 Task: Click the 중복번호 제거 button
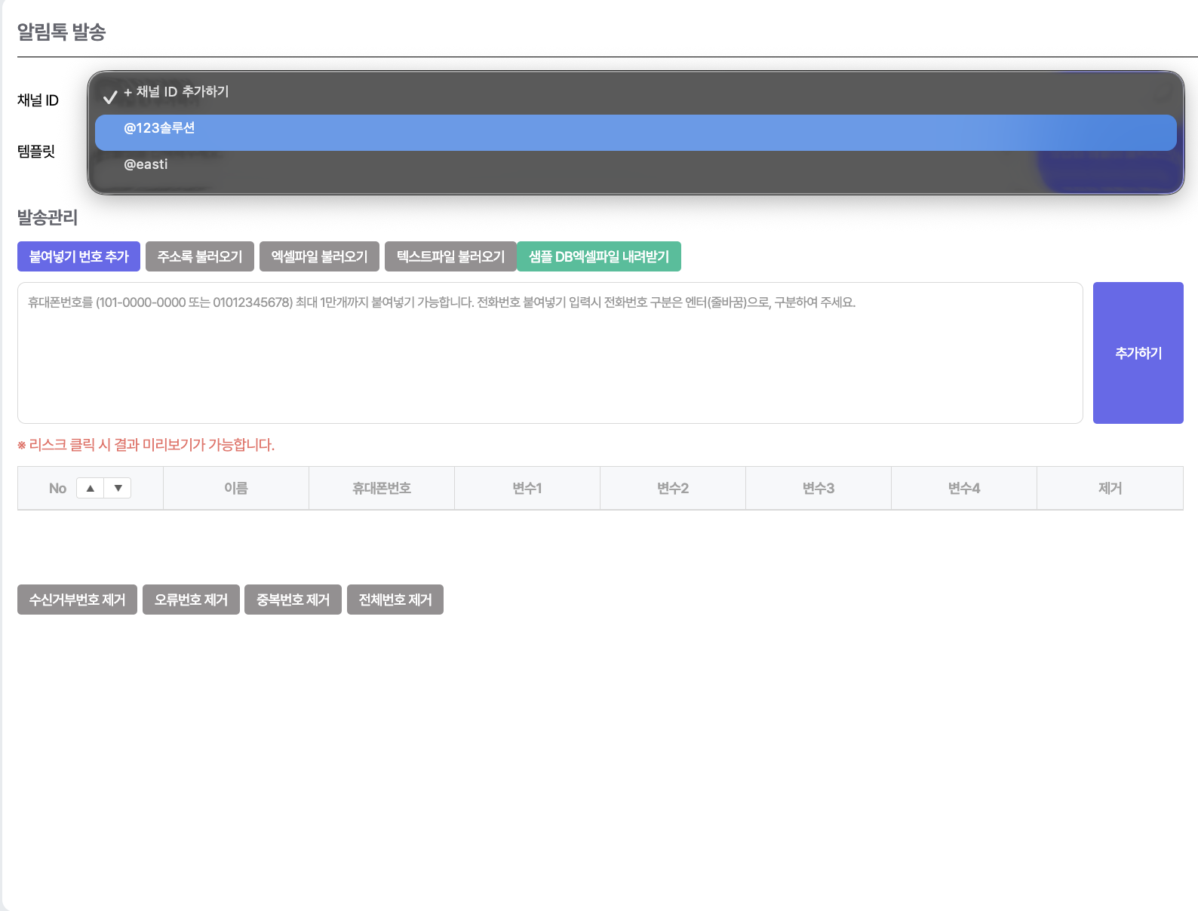tap(293, 600)
